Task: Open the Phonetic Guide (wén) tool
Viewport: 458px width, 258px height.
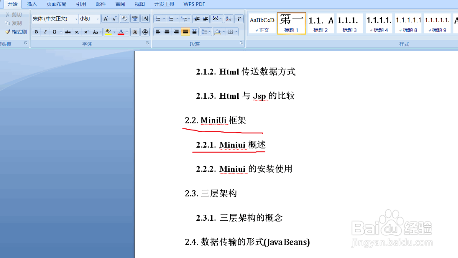Action: pos(135,19)
